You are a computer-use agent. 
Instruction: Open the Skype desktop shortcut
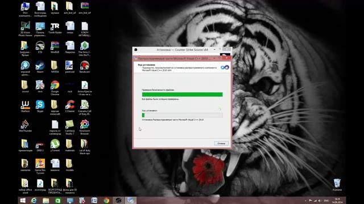coord(40,106)
